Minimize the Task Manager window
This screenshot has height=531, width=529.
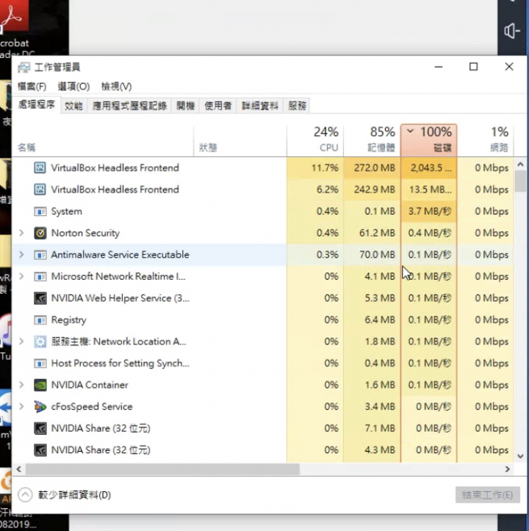pos(439,67)
